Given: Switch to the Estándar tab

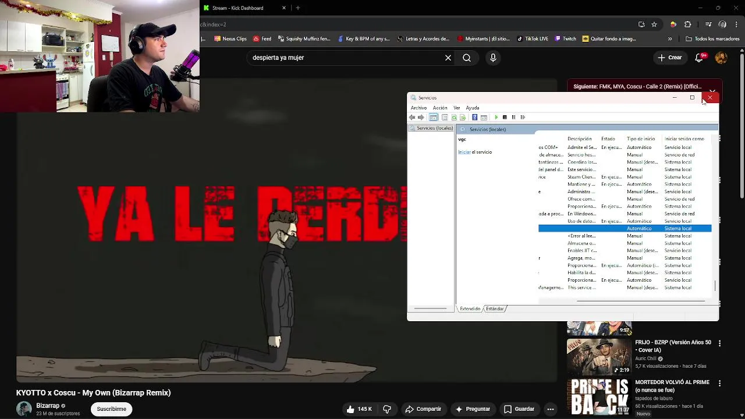Looking at the screenshot, I should [x=495, y=309].
